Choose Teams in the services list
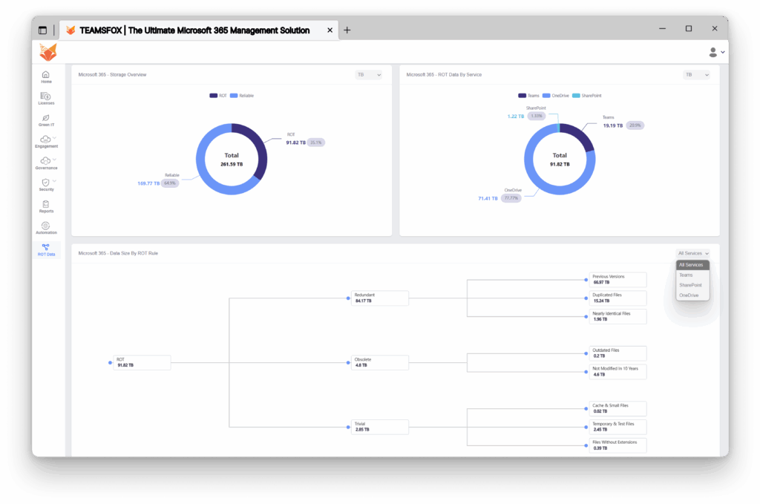 pos(692,275)
